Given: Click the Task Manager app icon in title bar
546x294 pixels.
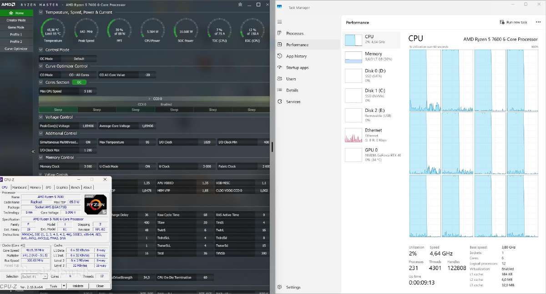Looking at the screenshot, I should (279, 6).
